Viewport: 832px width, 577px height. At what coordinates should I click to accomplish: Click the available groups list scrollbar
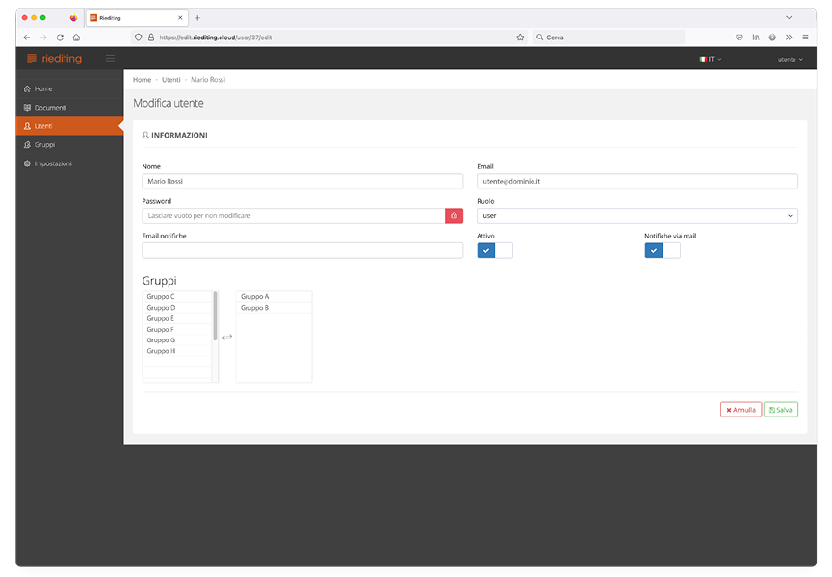[x=215, y=317]
